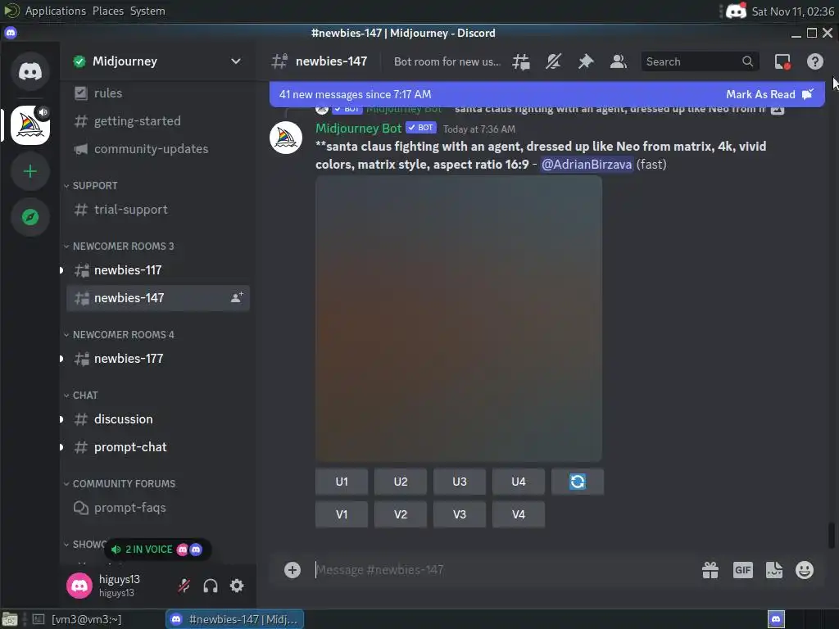Open the emoji picker

[805, 570]
